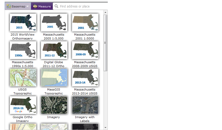
Task: Click the Basemap grid icon
Action: pos(9,6)
